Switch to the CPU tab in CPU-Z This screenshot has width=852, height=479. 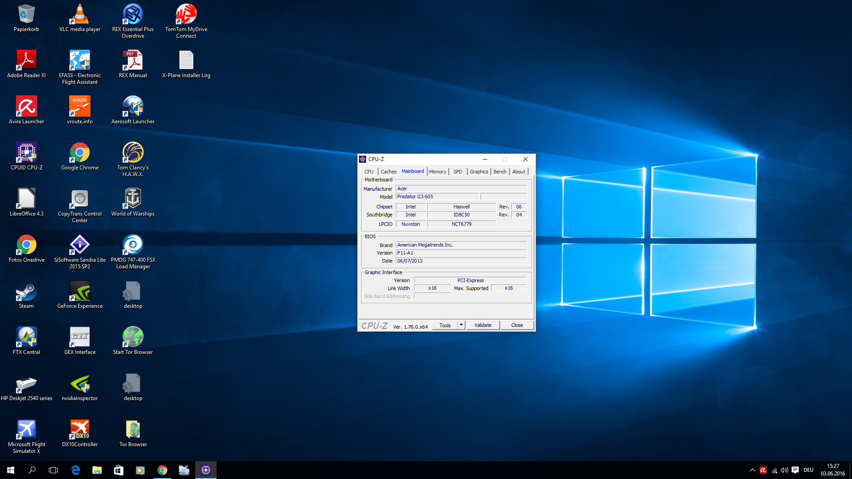tap(369, 172)
